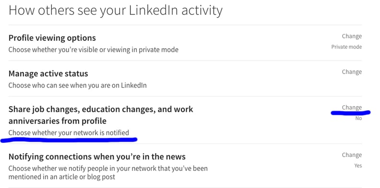Open the Notifying connections when you're in news title
The height and width of the screenshot is (188, 380).
tap(97, 156)
